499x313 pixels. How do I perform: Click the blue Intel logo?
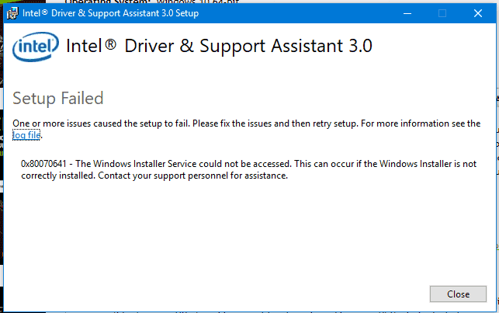(36, 47)
